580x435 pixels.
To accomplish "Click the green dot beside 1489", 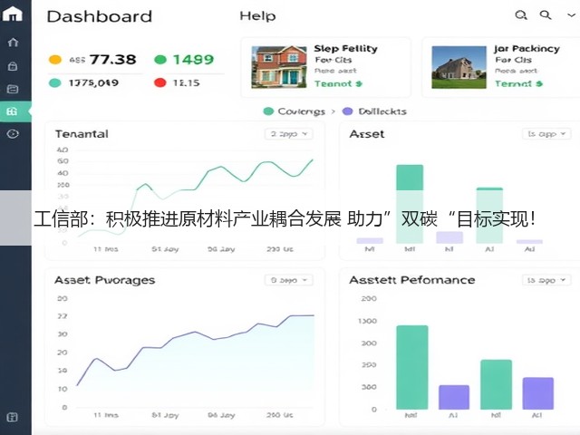I will 160,59.
